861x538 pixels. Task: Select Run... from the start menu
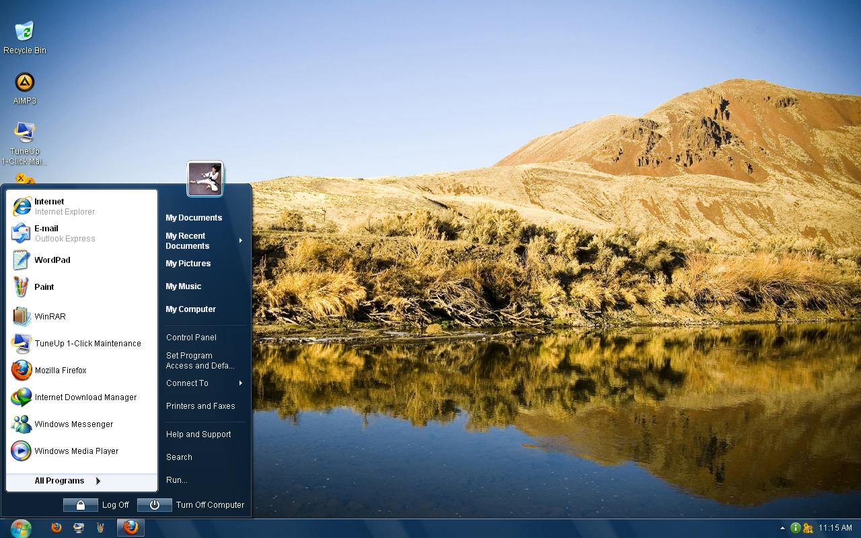tap(176, 479)
